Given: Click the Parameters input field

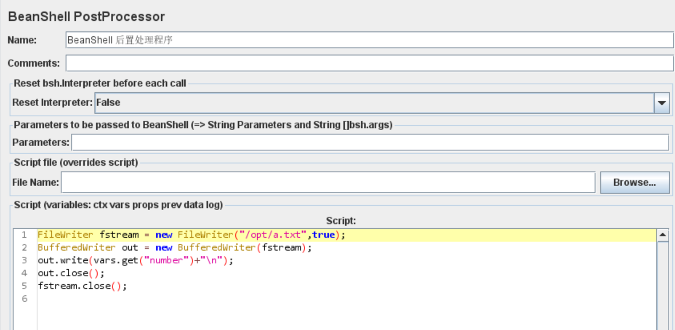Looking at the screenshot, I should point(370,142).
